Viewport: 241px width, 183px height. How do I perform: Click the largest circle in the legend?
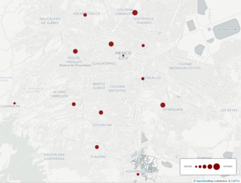[x=217, y=166]
